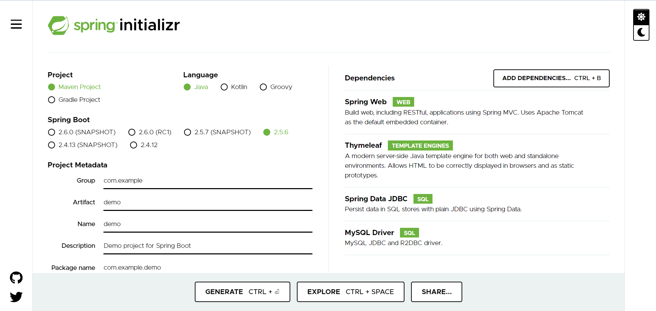Click the Thymeleaf dependency title
The image size is (656, 311).
click(x=363, y=145)
